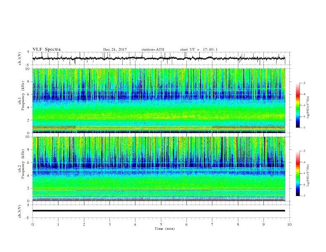Click the time axis tick label '0'
This screenshot has width=326, height=252.
pos(33,224)
